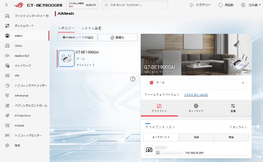Switch to the トポロジー tab
Viewport: 263px width, 162px height.
pyautogui.click(x=66, y=28)
